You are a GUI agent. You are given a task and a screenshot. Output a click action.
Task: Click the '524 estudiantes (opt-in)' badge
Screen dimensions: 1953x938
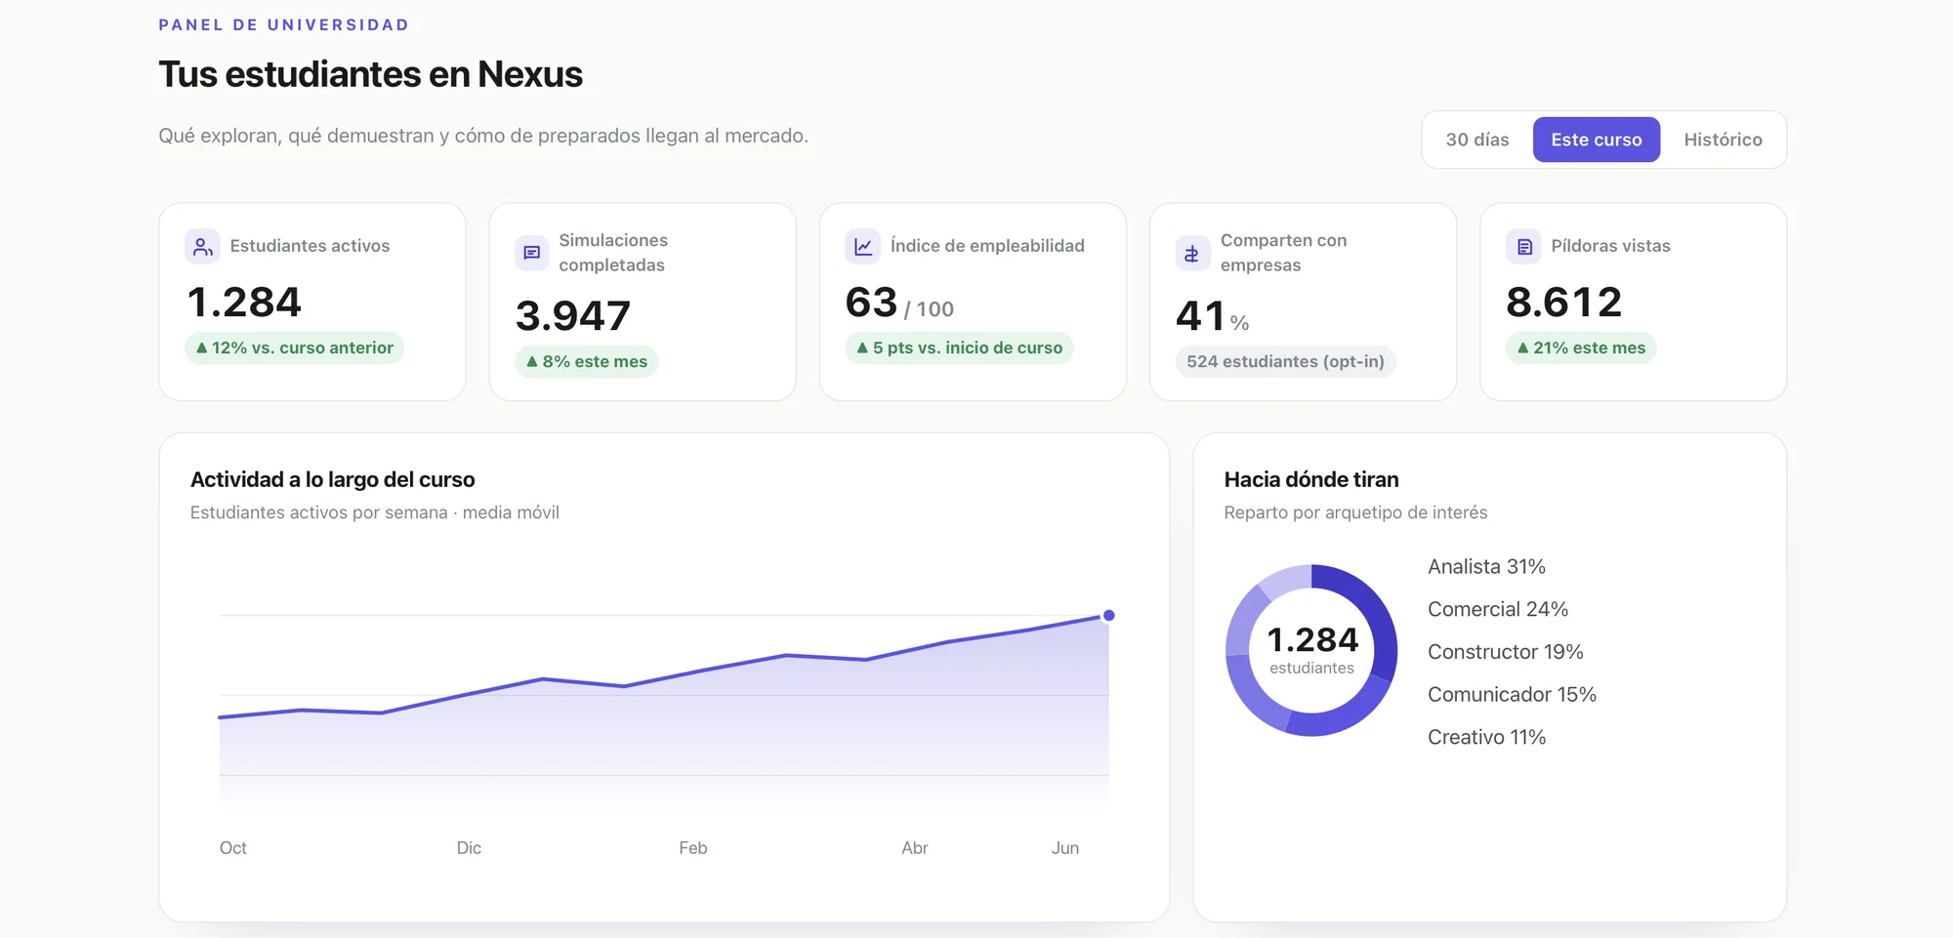click(1285, 361)
